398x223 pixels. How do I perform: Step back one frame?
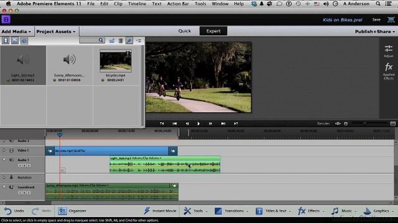187,124
